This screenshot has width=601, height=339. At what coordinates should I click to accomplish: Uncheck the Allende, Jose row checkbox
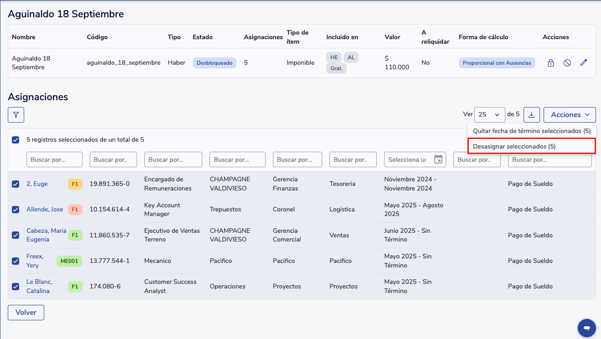coord(15,210)
